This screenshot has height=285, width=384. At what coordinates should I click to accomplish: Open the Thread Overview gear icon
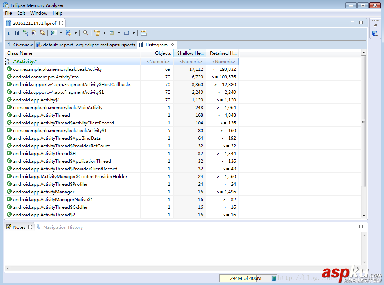(x=42, y=33)
